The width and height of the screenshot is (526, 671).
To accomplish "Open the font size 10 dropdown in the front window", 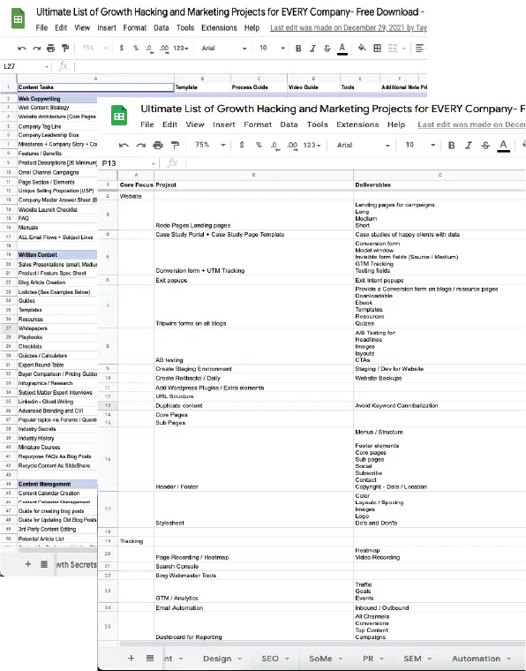I will tap(420, 145).
